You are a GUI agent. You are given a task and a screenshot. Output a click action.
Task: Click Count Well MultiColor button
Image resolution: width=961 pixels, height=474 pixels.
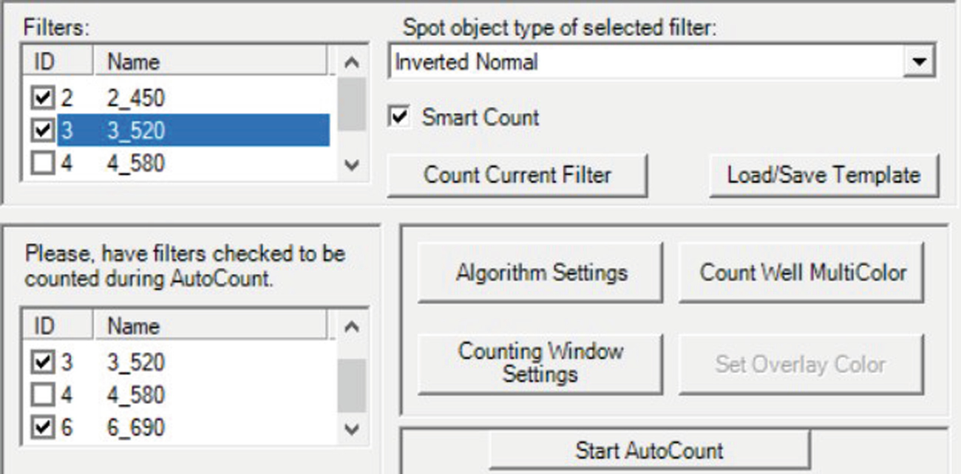click(802, 272)
